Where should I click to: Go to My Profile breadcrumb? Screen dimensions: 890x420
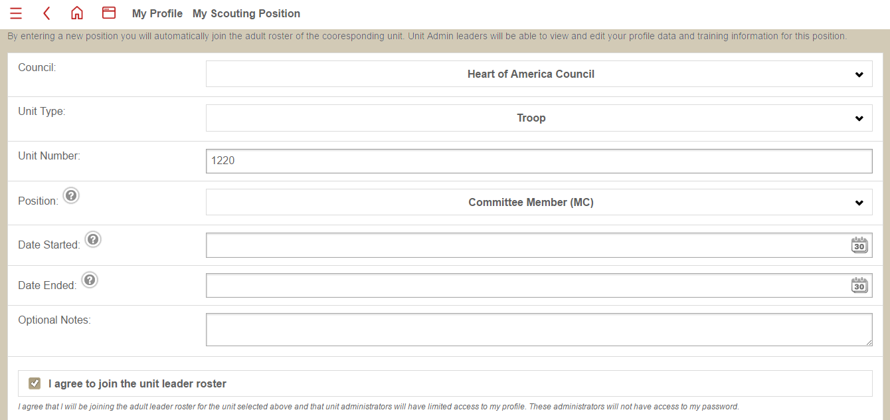pos(157,13)
